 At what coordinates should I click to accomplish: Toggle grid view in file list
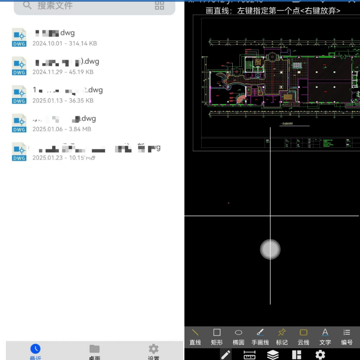(x=160, y=5)
